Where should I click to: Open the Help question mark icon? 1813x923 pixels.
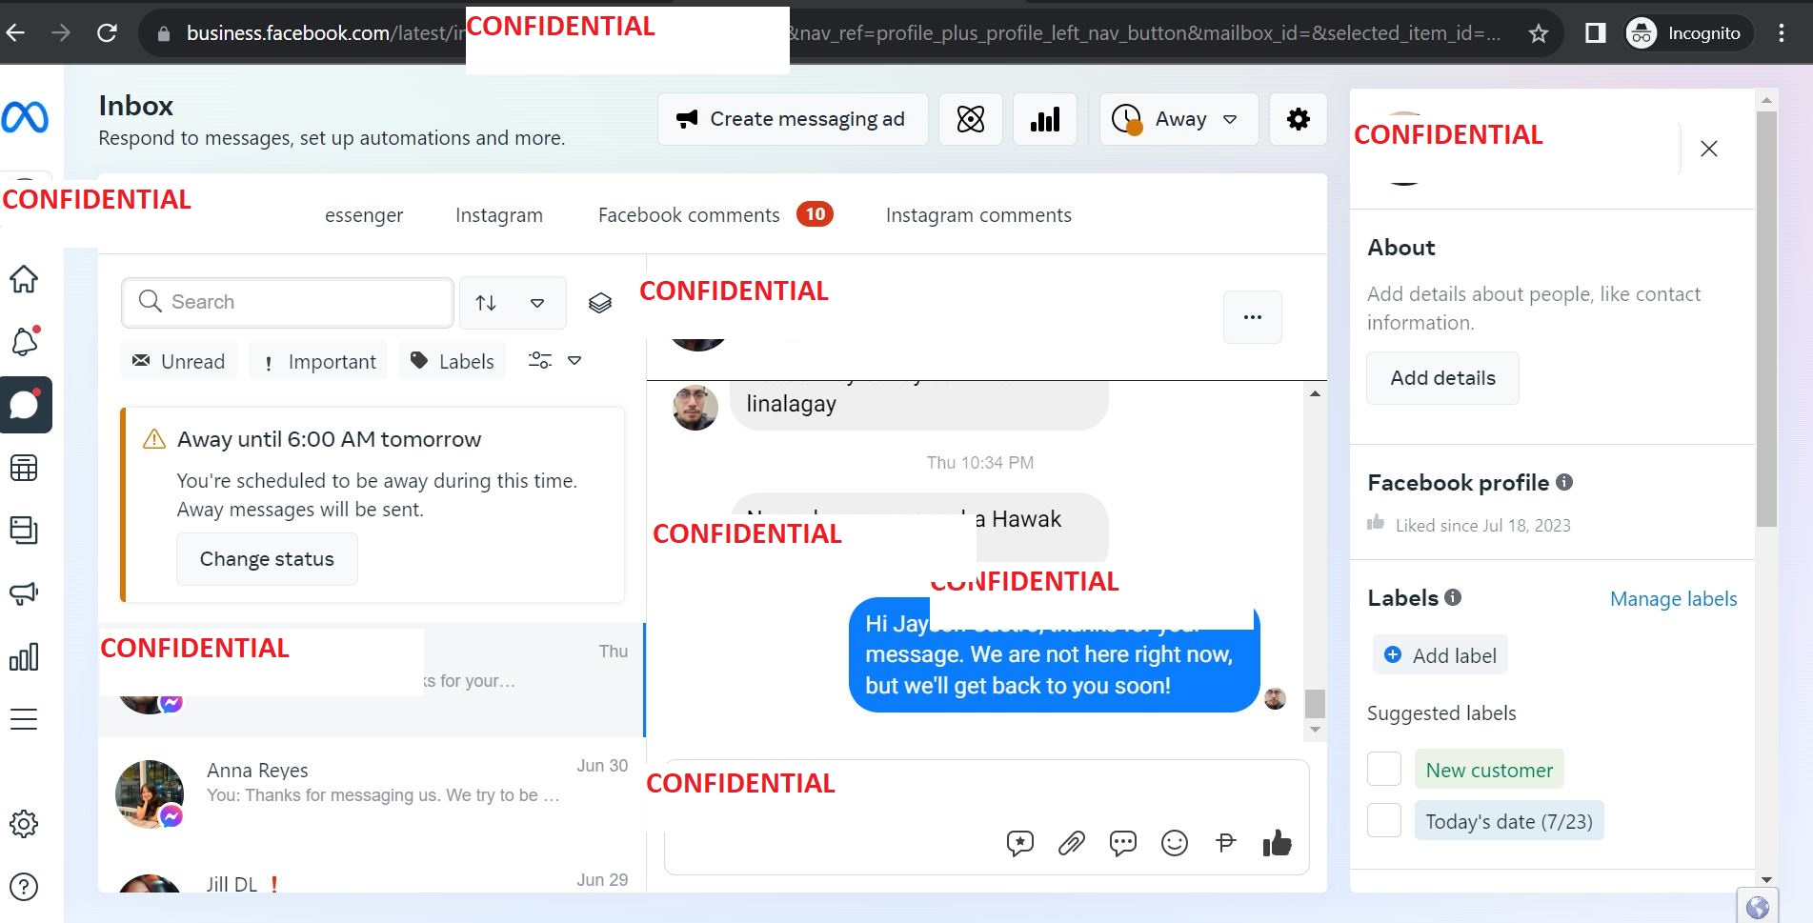(24, 887)
